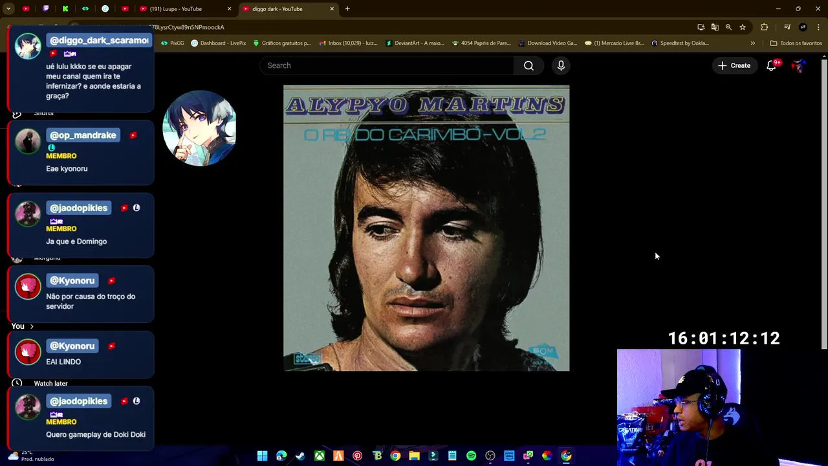Open a new browser tab
Image resolution: width=828 pixels, height=466 pixels.
pyautogui.click(x=347, y=9)
